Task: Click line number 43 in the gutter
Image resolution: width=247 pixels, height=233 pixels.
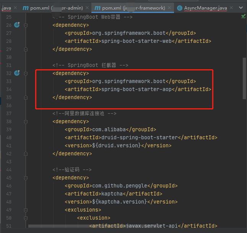Action: point(9,162)
